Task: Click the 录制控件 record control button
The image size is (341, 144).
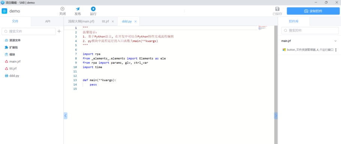Action: point(313,11)
